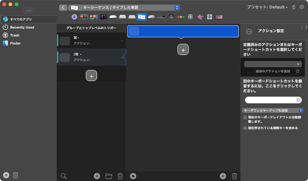The image size is (308, 181).
Task: Favorite the action using the star icon
Action: pyautogui.click(x=297, y=71)
